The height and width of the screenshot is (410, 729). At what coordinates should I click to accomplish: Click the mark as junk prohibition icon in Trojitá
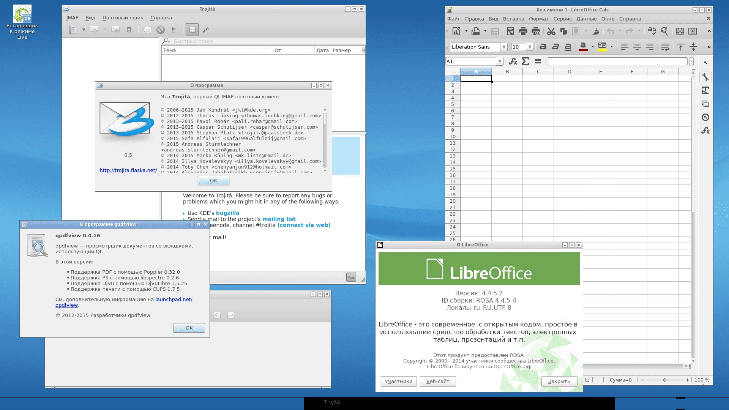161,30
